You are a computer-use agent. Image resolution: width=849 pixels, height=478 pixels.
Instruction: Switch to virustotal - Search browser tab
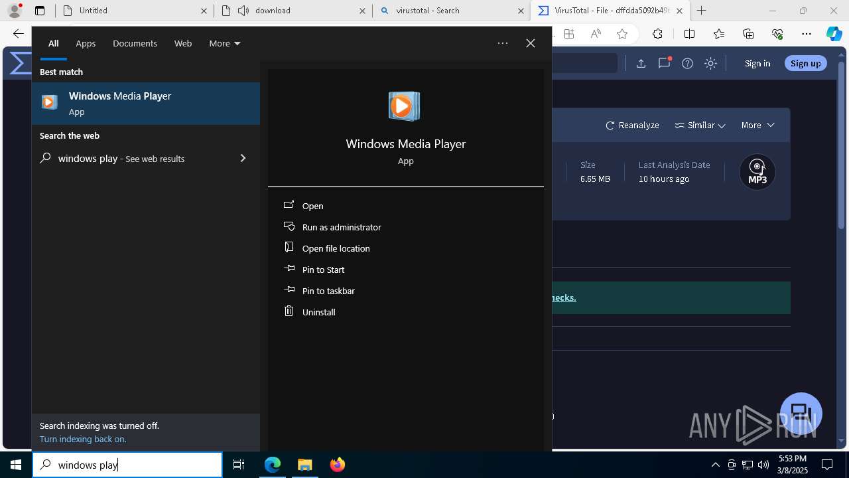(x=451, y=11)
